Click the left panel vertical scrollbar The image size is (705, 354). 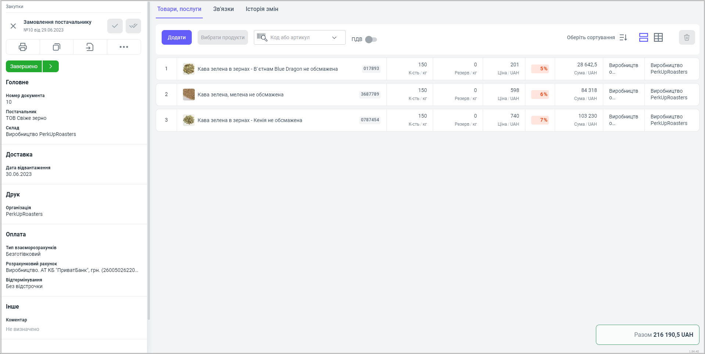tap(149, 161)
